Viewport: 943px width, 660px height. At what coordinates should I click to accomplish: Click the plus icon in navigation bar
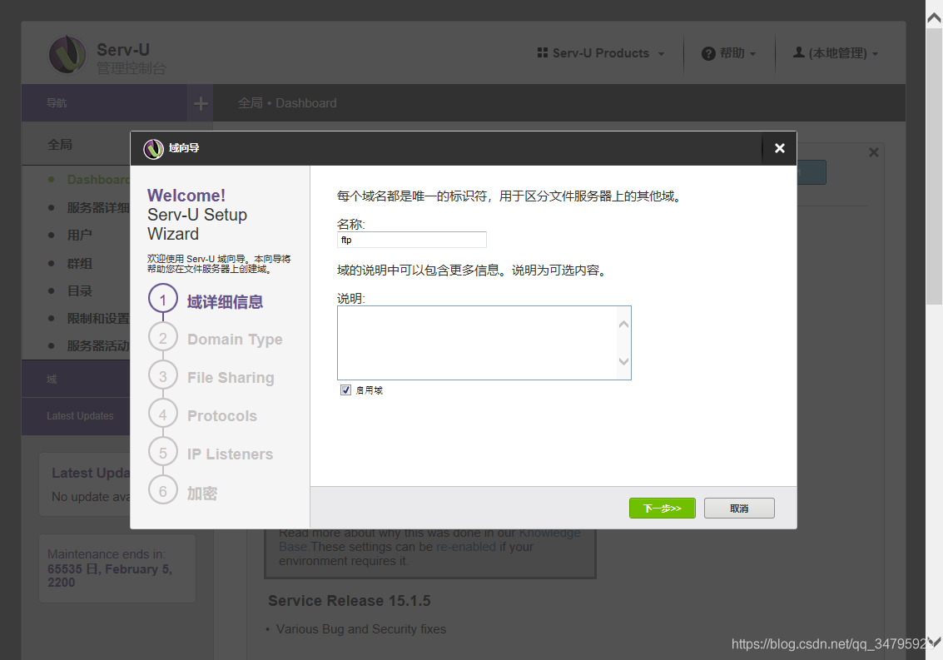pos(201,103)
